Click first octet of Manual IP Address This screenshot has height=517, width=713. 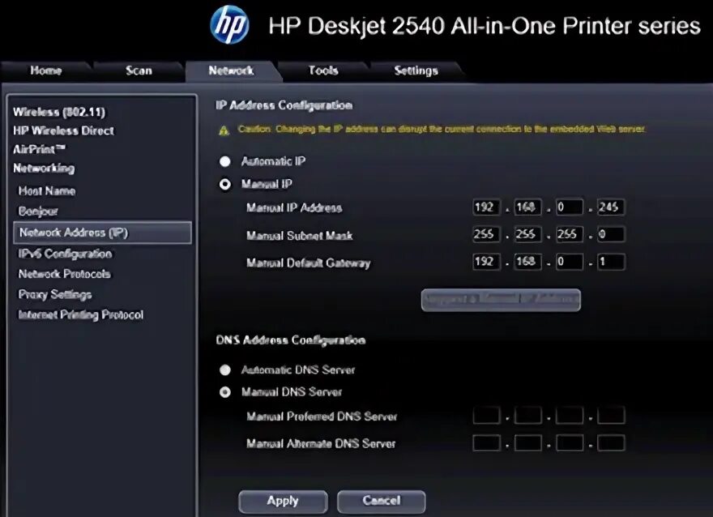tap(486, 207)
